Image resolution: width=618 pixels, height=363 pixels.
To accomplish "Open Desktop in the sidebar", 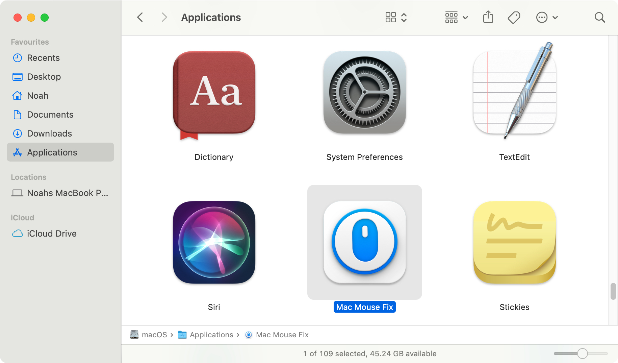I will [x=60, y=77].
